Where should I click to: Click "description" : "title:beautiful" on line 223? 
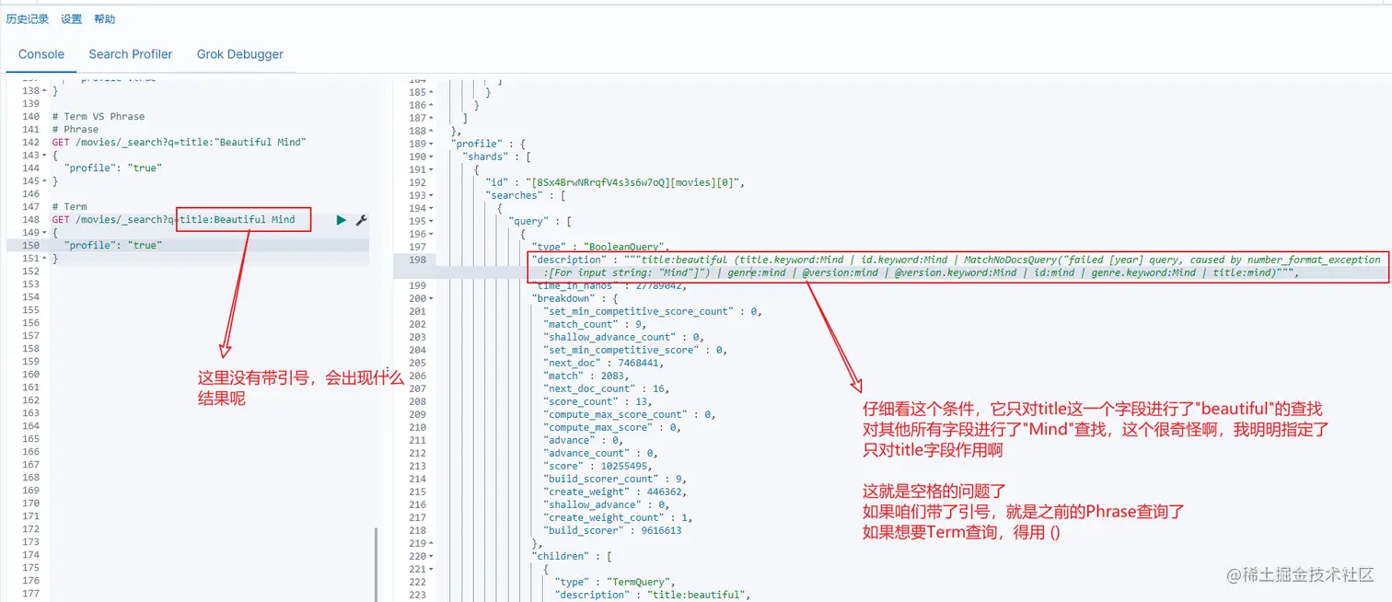[653, 596]
